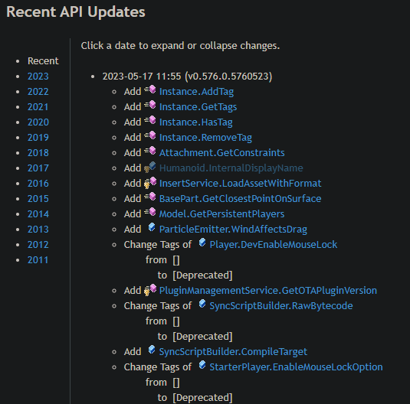Click the icon next to PluginManagementService.GetOTAPluginVersion
The width and height of the screenshot is (410, 404).
click(150, 290)
